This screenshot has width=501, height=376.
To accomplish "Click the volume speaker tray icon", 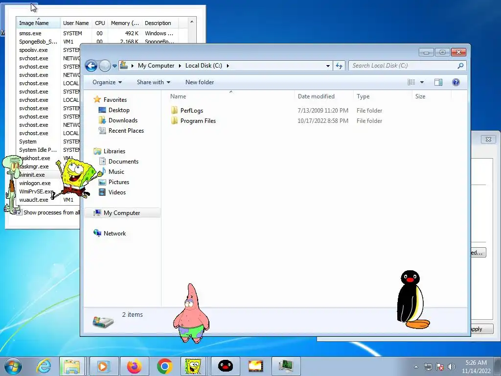I will (451, 367).
